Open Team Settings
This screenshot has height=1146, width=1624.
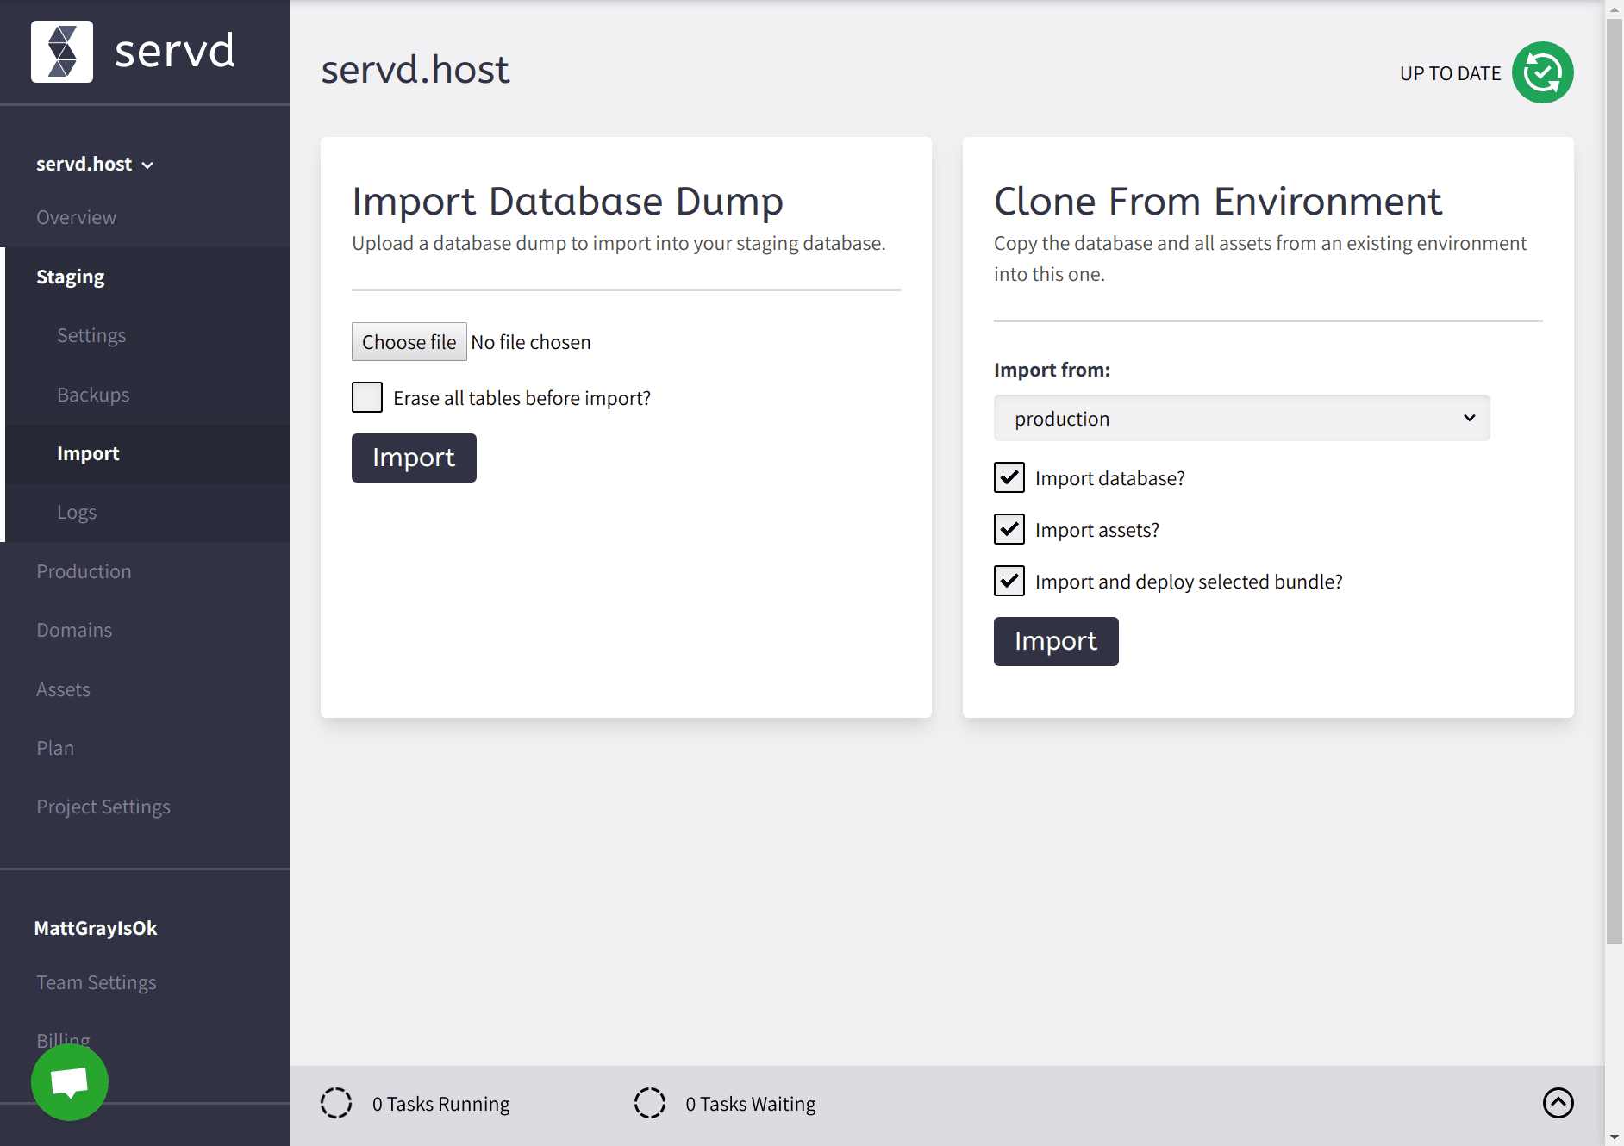97,982
